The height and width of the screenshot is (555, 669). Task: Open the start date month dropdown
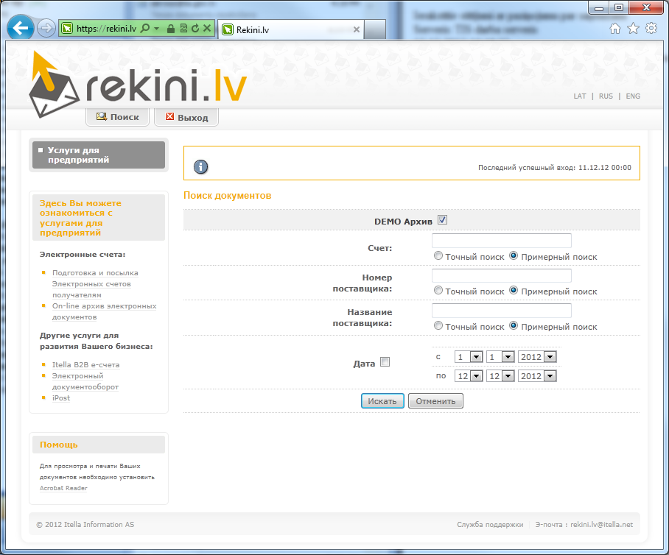pos(500,357)
